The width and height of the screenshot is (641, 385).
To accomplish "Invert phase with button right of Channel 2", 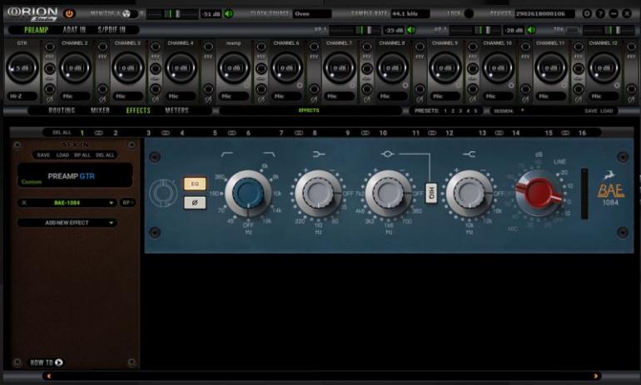I will point(102,89).
